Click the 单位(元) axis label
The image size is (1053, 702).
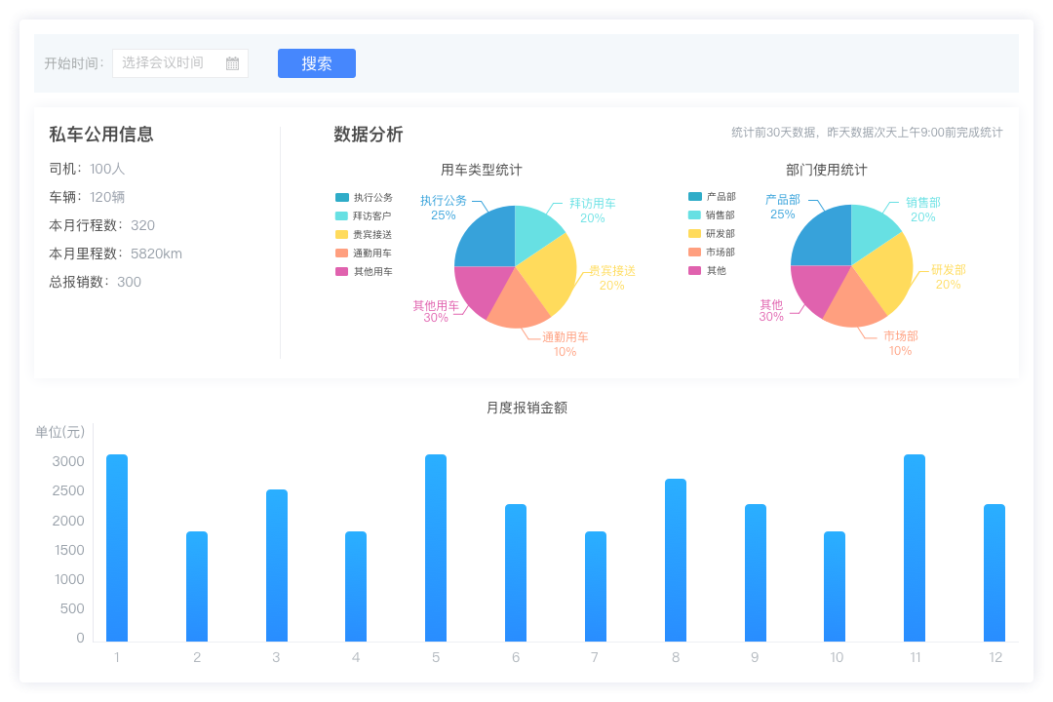(x=60, y=432)
